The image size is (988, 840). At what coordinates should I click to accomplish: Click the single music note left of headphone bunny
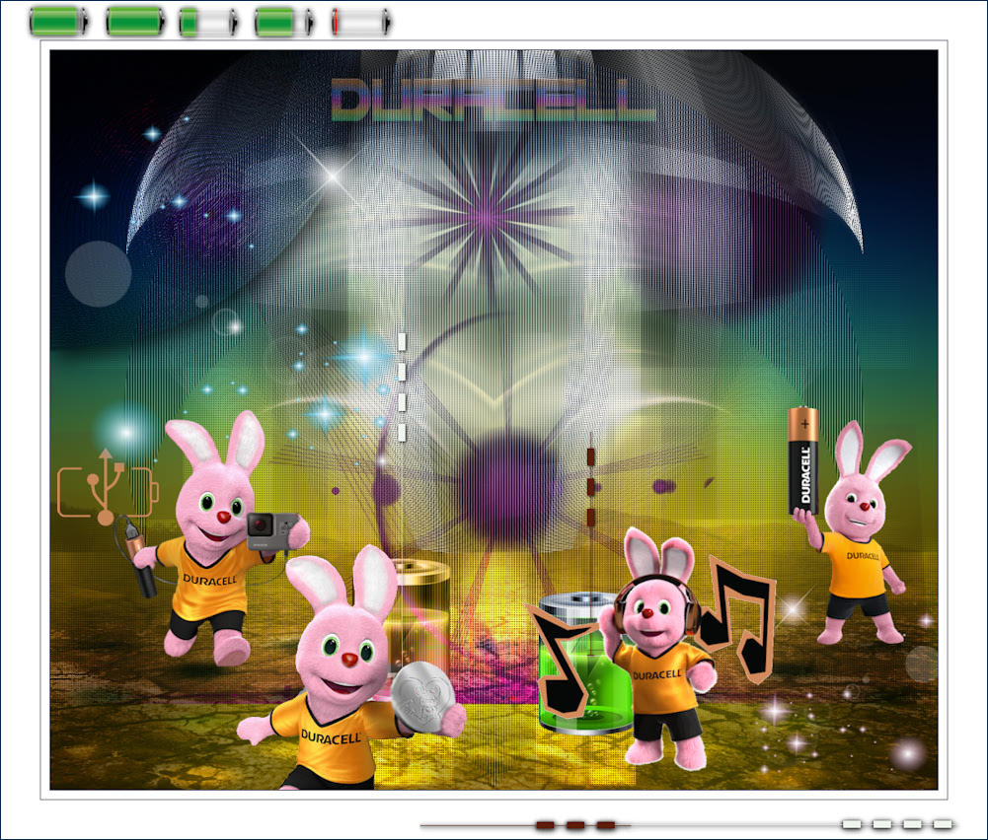pos(560,660)
